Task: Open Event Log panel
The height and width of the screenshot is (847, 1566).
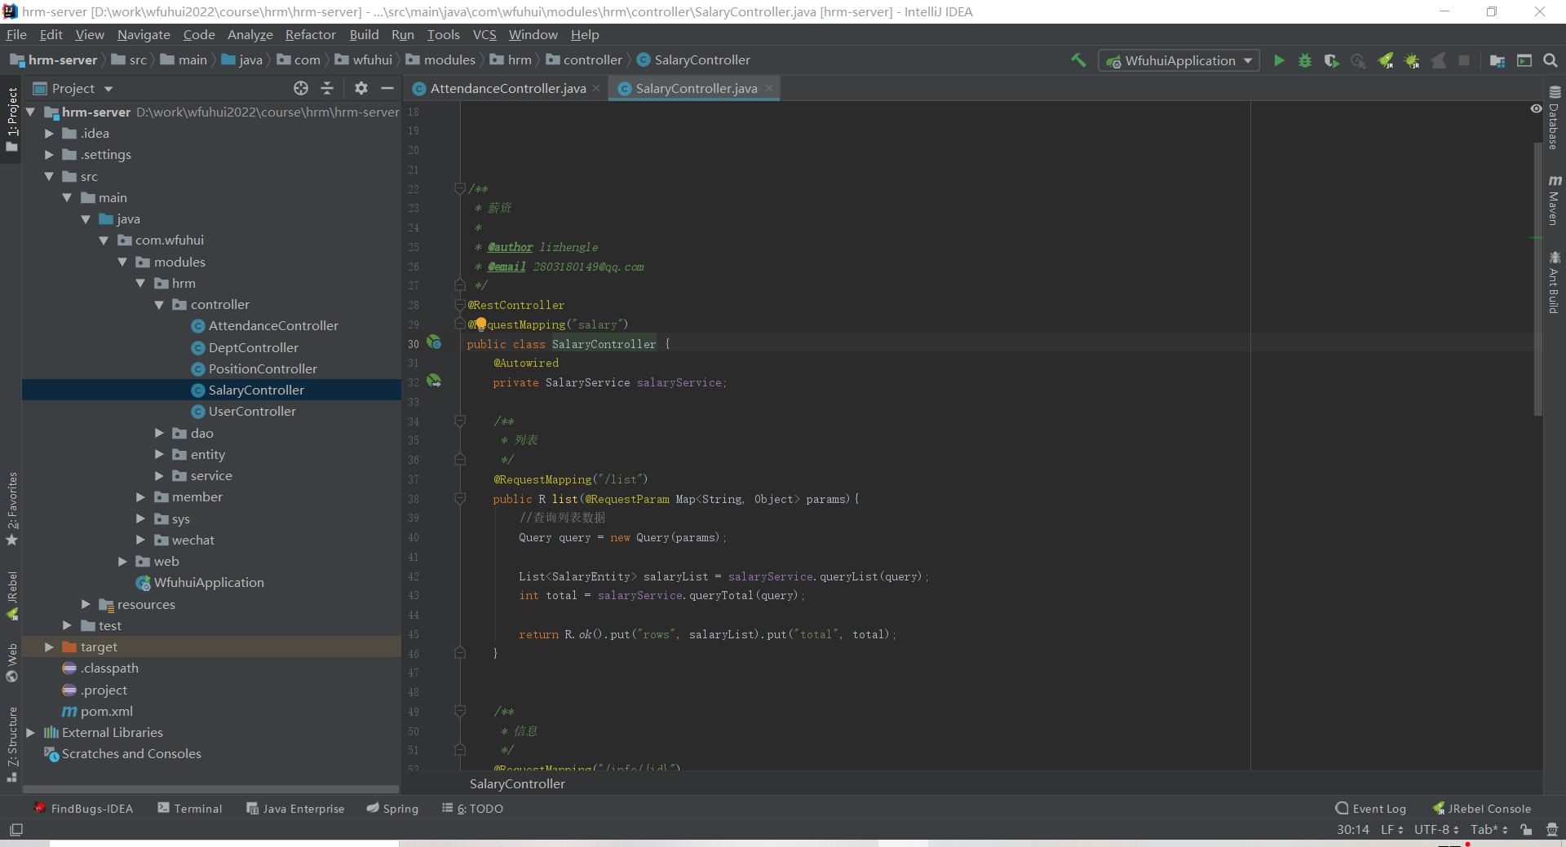Action: pos(1371,809)
